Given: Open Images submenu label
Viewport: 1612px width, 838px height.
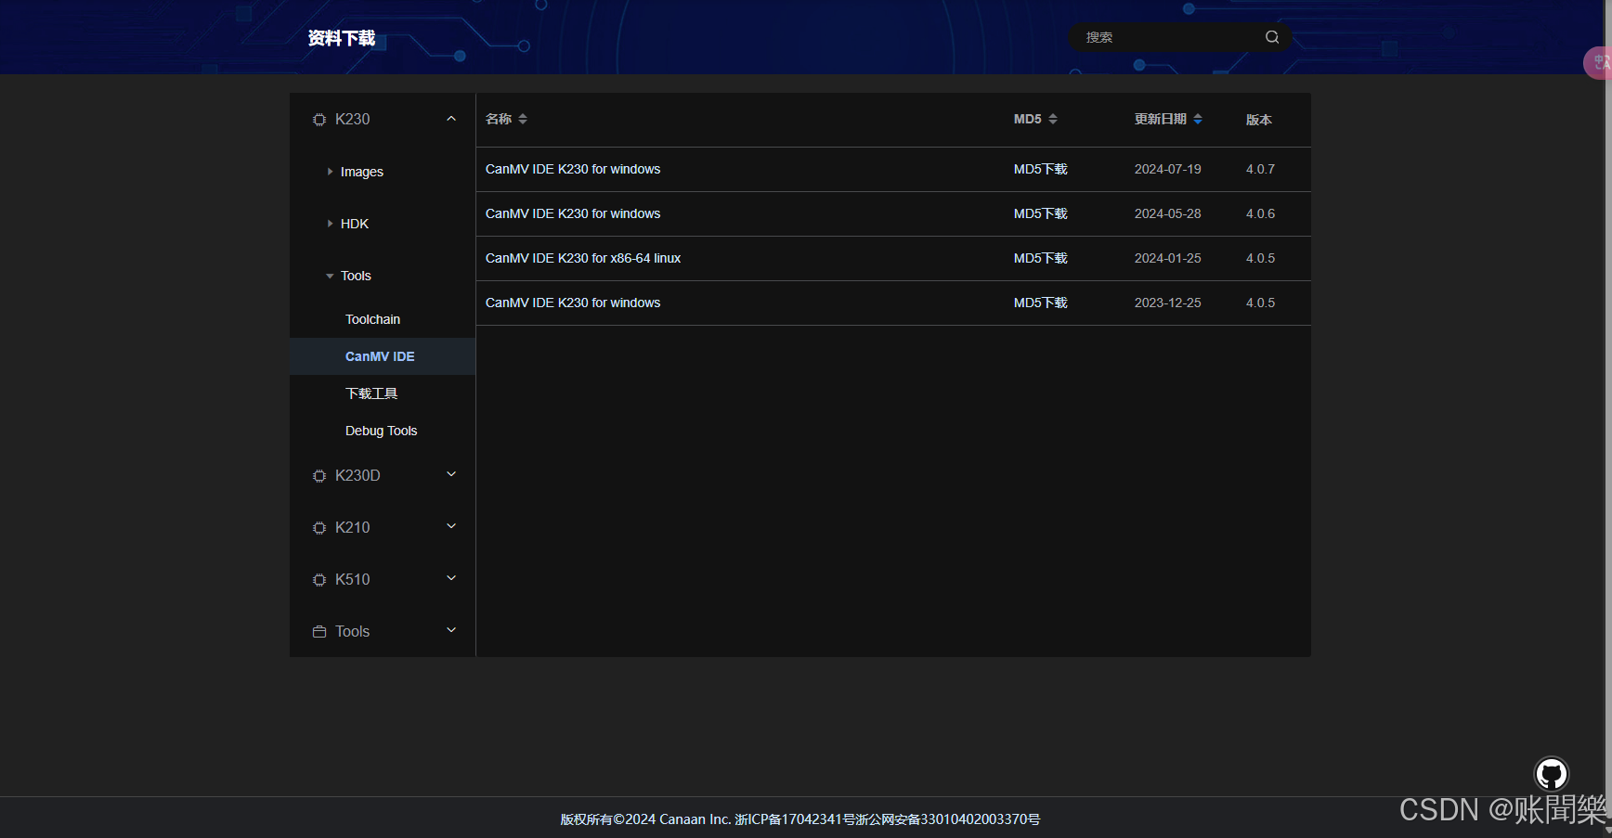Looking at the screenshot, I should [x=362, y=172].
